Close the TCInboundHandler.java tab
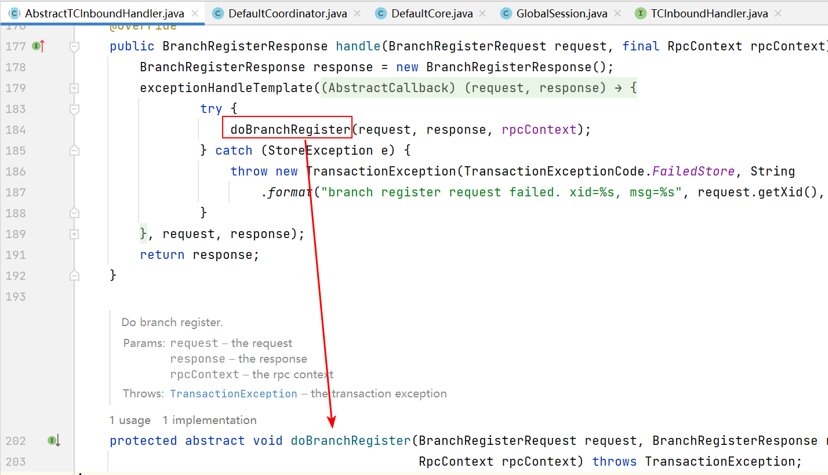 (x=778, y=13)
